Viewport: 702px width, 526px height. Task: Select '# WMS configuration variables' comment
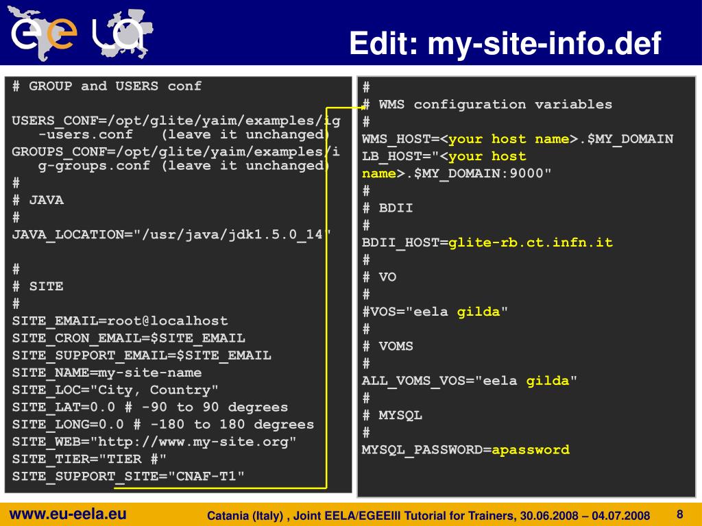[487, 105]
